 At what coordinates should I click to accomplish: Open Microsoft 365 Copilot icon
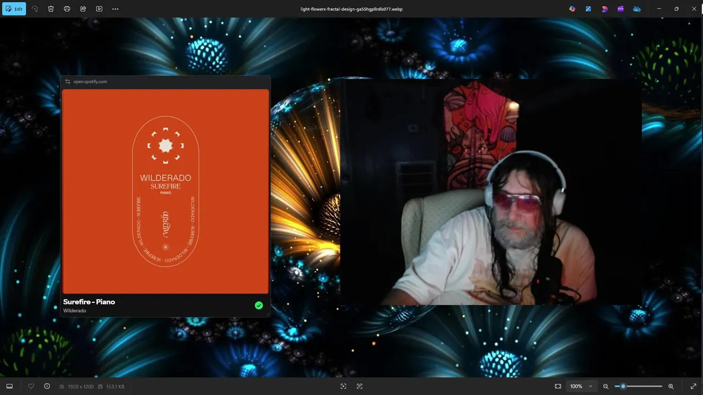click(572, 9)
